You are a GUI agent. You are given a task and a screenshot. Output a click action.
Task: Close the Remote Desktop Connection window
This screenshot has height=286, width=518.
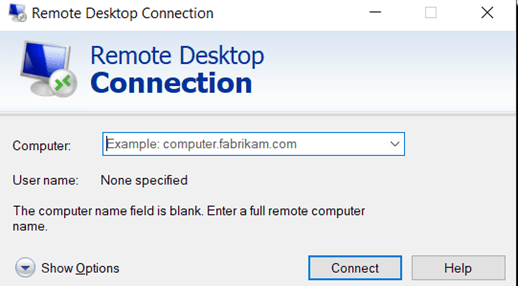point(487,13)
